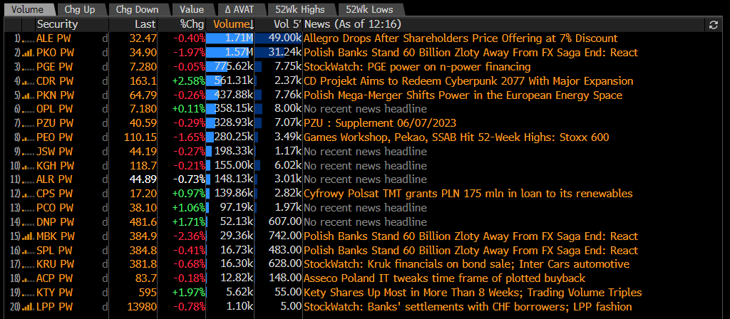
Task: Open PZU Supplement 06/07/2023 headline
Action: (x=380, y=124)
